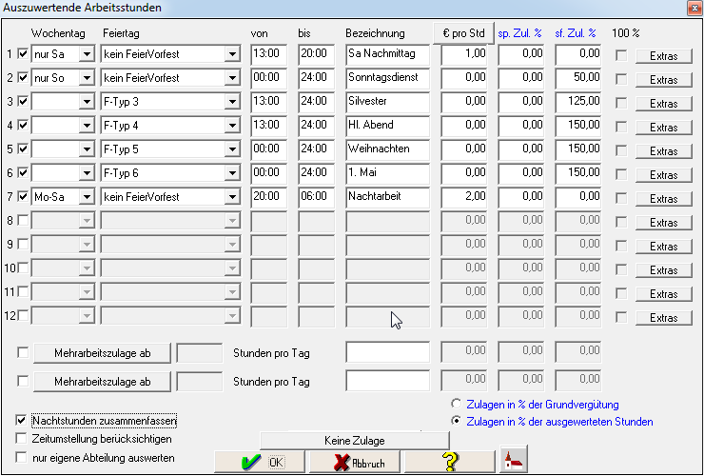Open the Mo-Sa Wochentag dropdown in row 7
Image resolution: width=704 pixels, height=476 pixels.
tap(87, 197)
